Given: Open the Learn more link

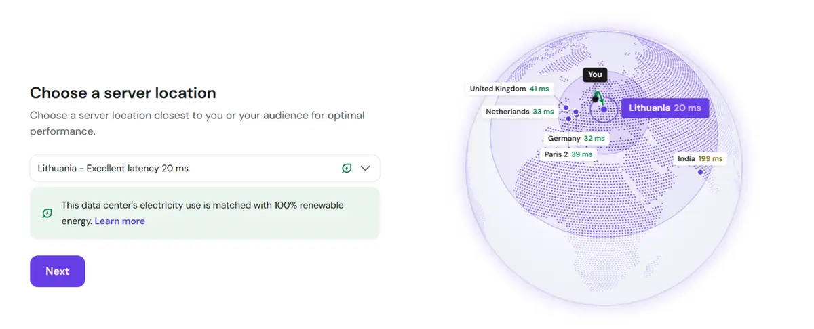Looking at the screenshot, I should (119, 221).
